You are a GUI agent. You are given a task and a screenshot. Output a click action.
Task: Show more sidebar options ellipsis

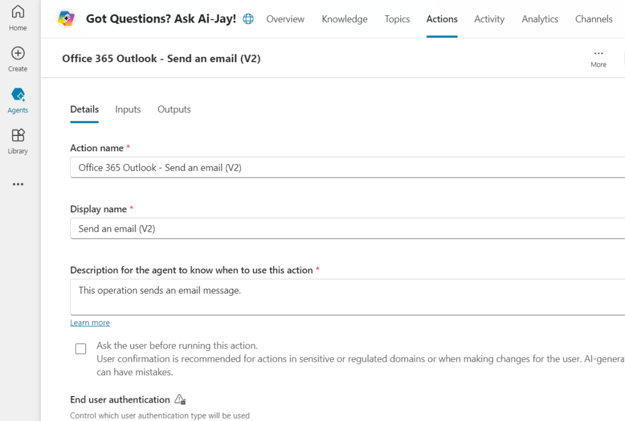[18, 184]
